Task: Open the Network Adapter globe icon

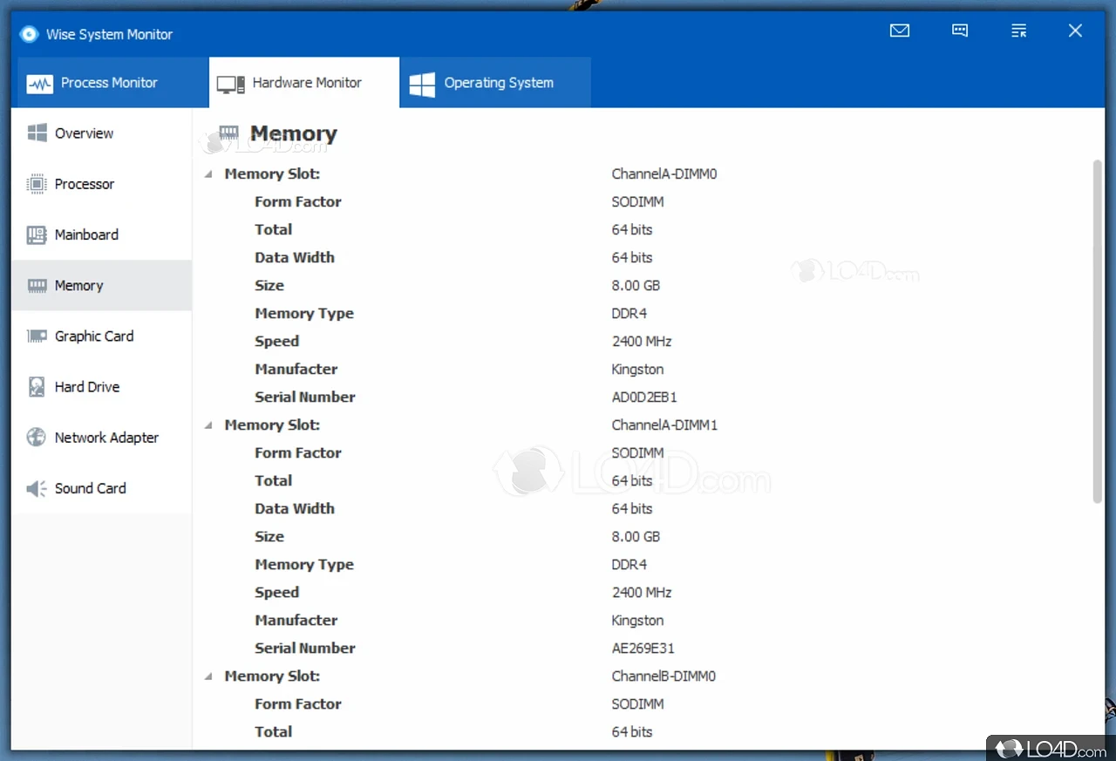Action: (x=37, y=438)
